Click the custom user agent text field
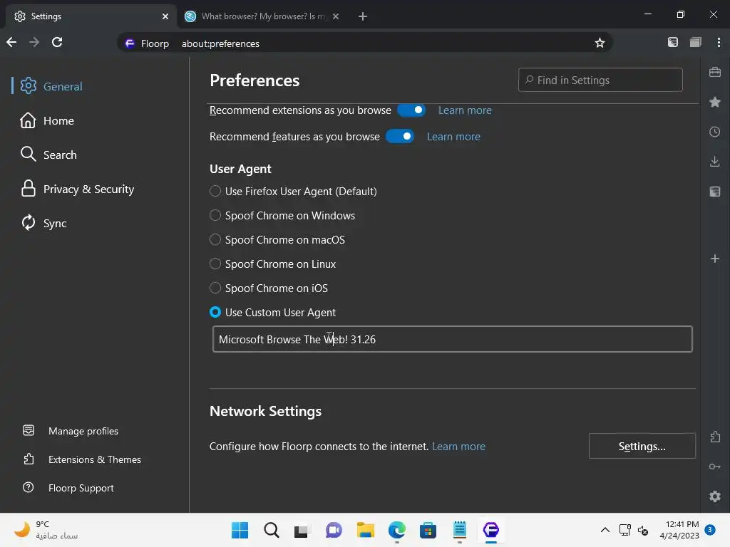Image resolution: width=730 pixels, height=547 pixels. pos(452,339)
